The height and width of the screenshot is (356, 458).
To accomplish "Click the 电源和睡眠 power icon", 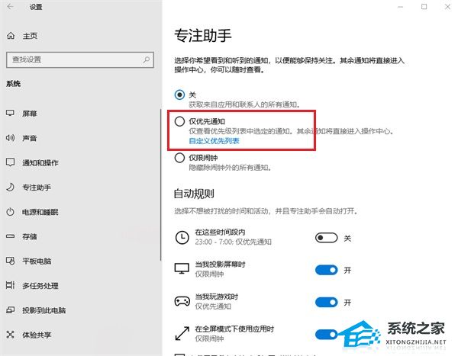I will (10, 212).
